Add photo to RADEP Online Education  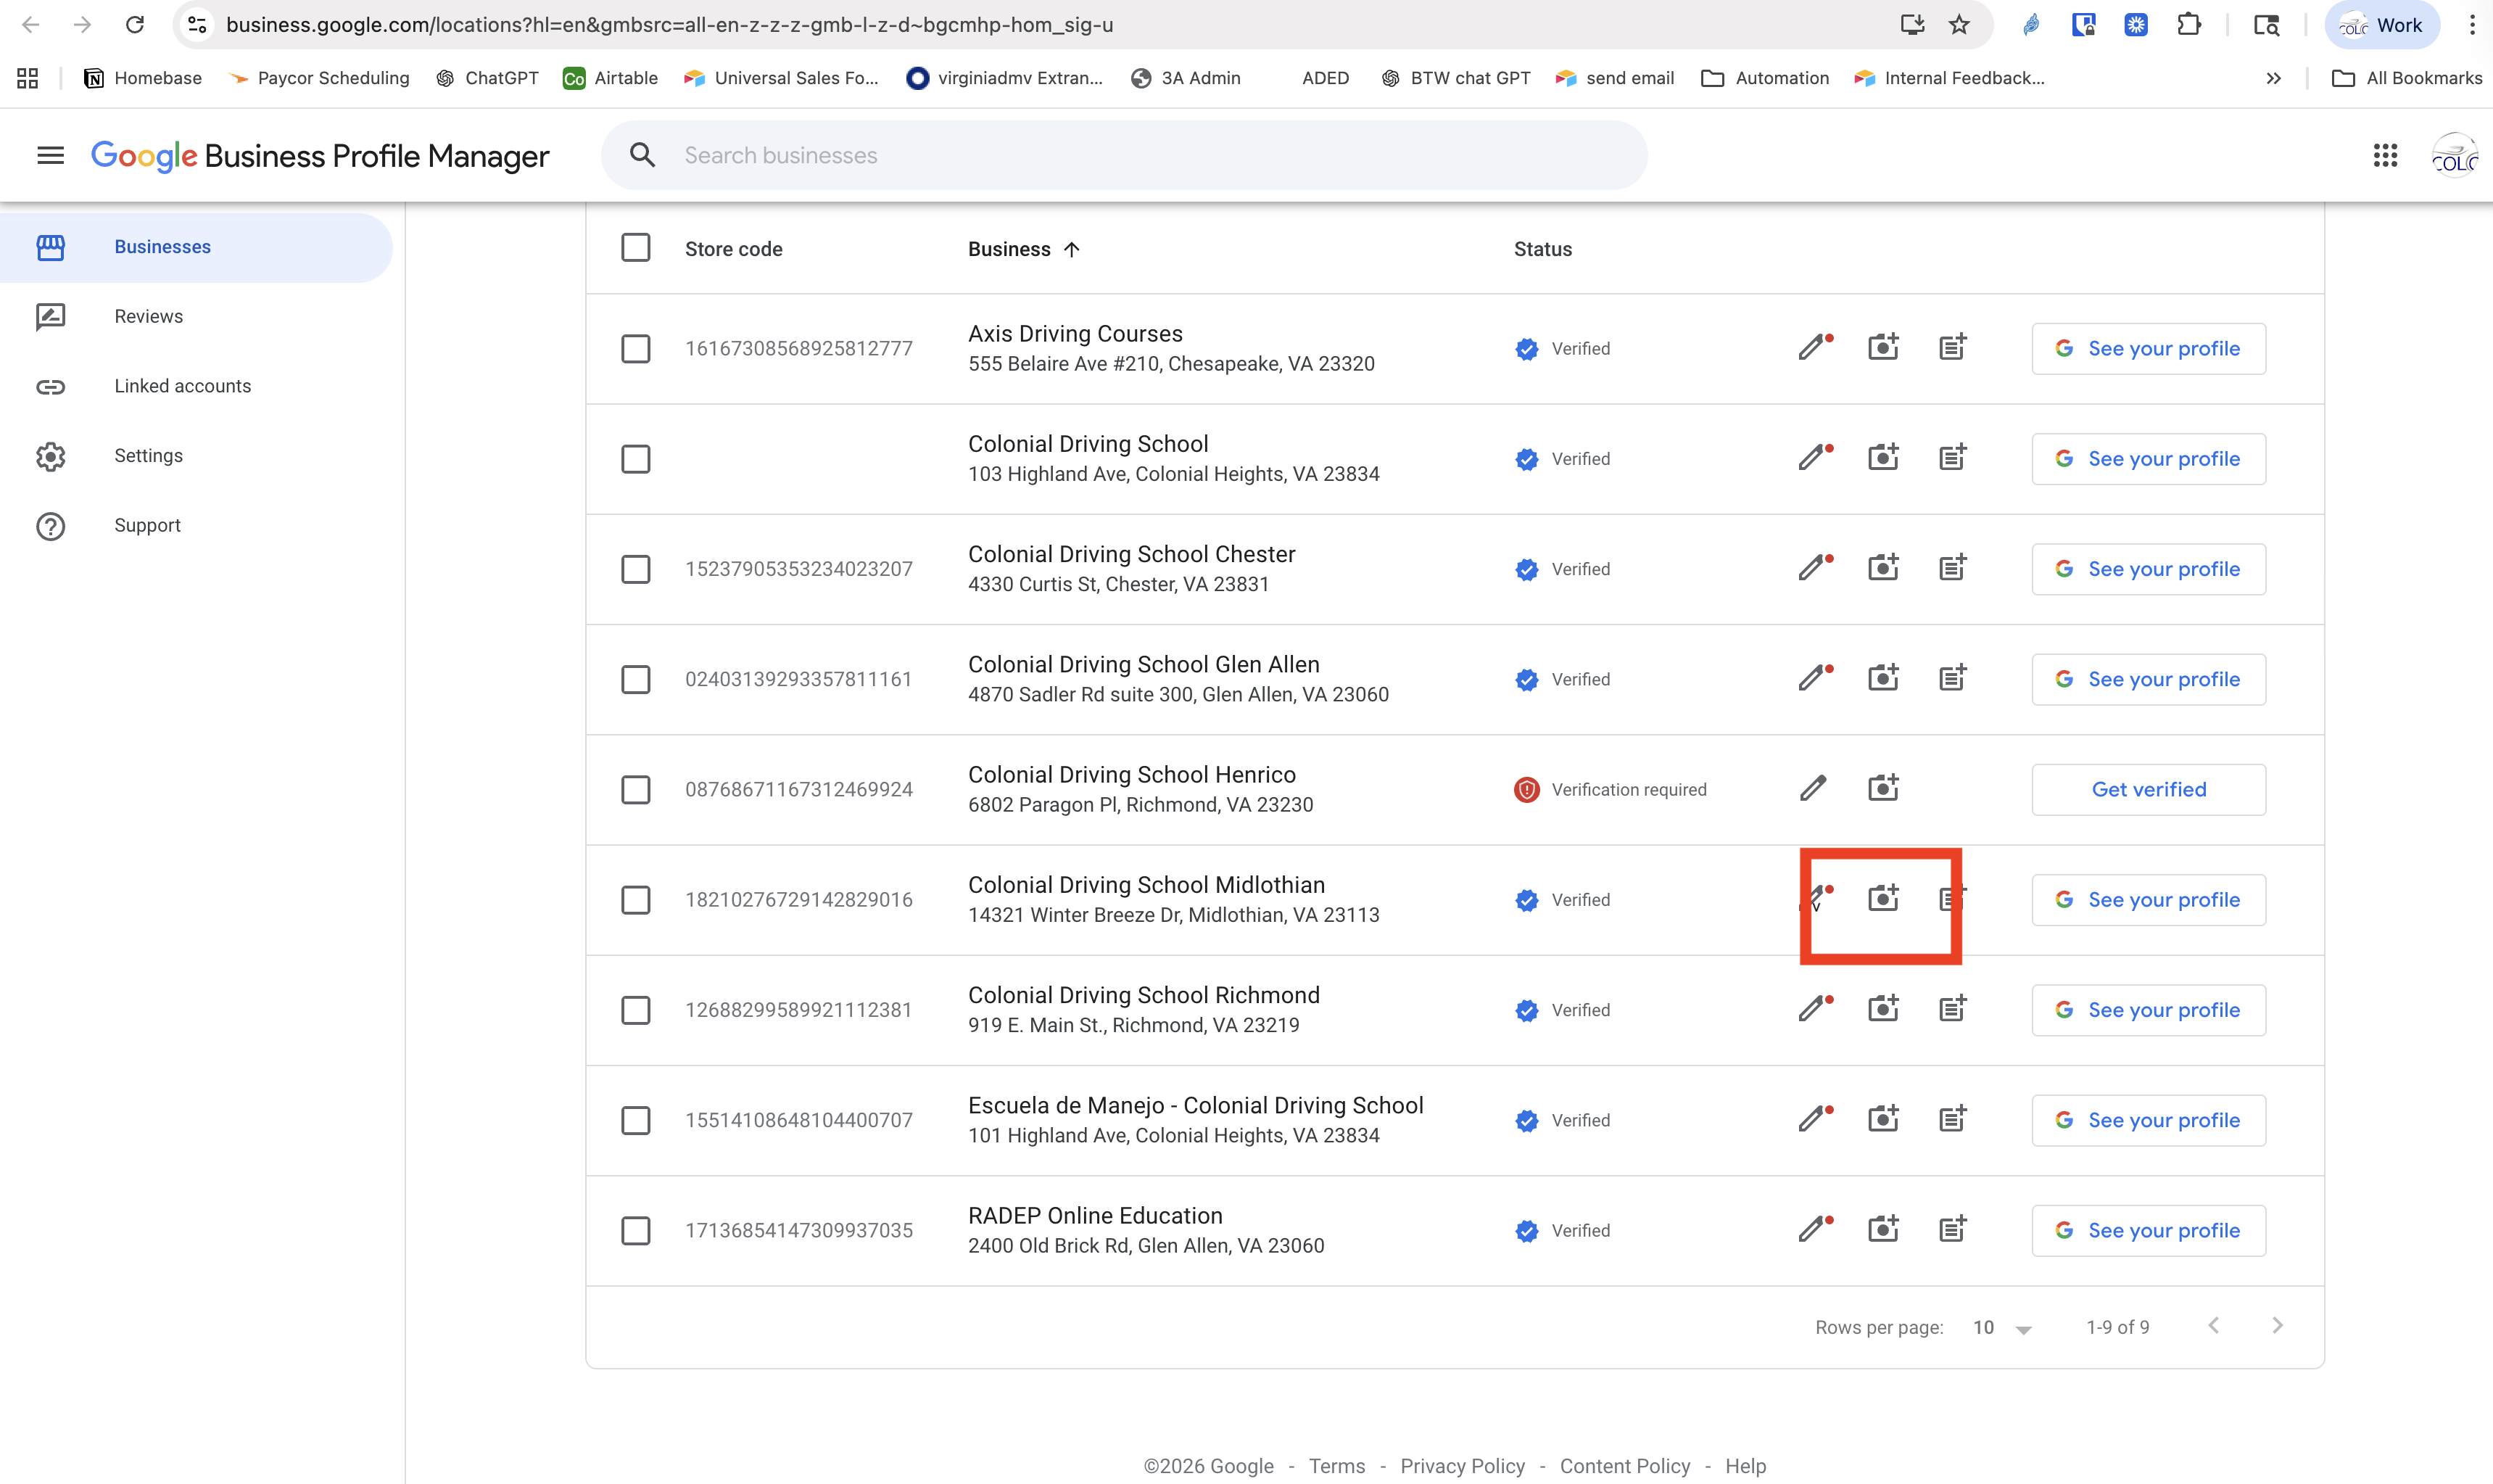coord(1883,1227)
